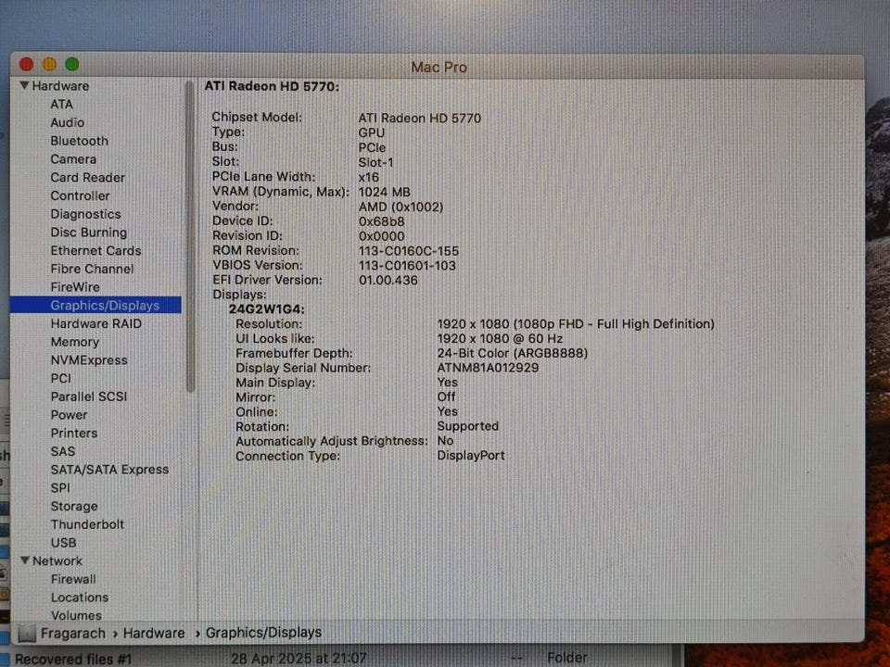Click the Slot value Slot-1
The image size is (890, 667).
coord(375,162)
